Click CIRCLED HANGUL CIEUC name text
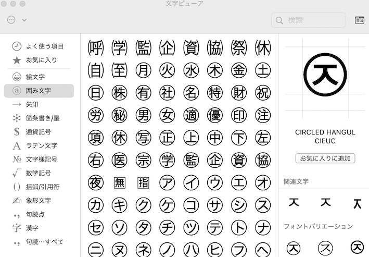 [x=325, y=137]
